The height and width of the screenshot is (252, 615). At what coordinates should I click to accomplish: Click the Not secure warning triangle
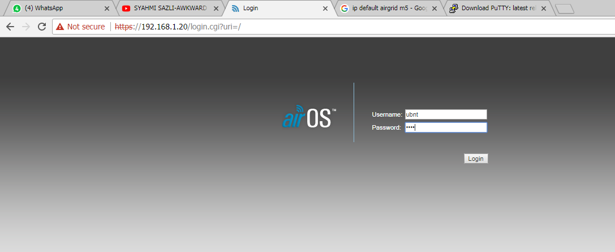click(x=59, y=27)
